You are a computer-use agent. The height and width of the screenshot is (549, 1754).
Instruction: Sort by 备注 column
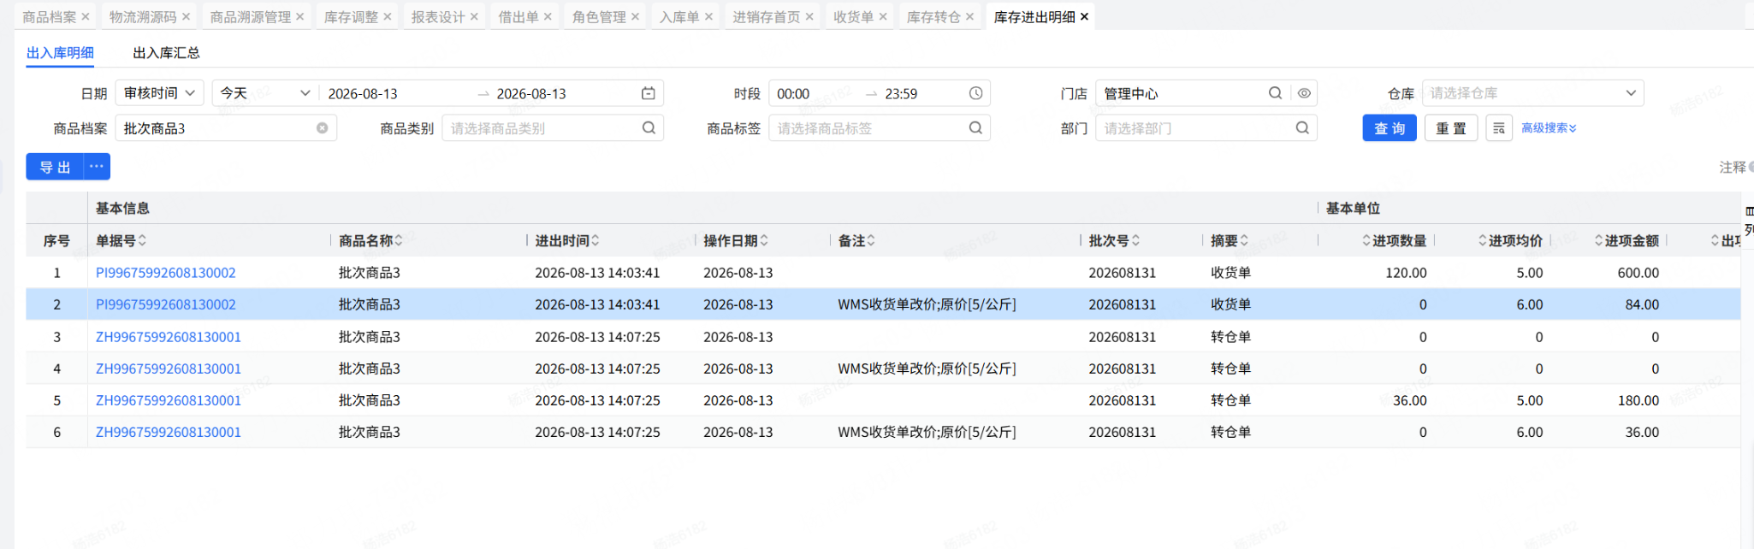click(871, 241)
